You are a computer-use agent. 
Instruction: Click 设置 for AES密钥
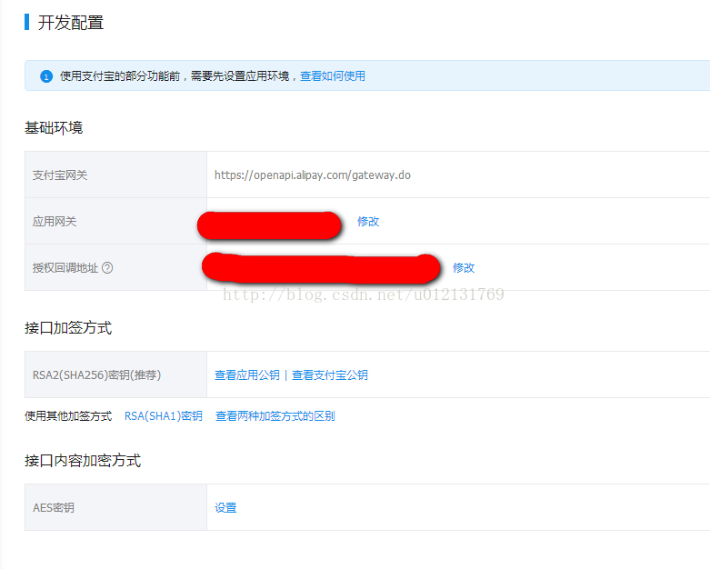pos(225,508)
